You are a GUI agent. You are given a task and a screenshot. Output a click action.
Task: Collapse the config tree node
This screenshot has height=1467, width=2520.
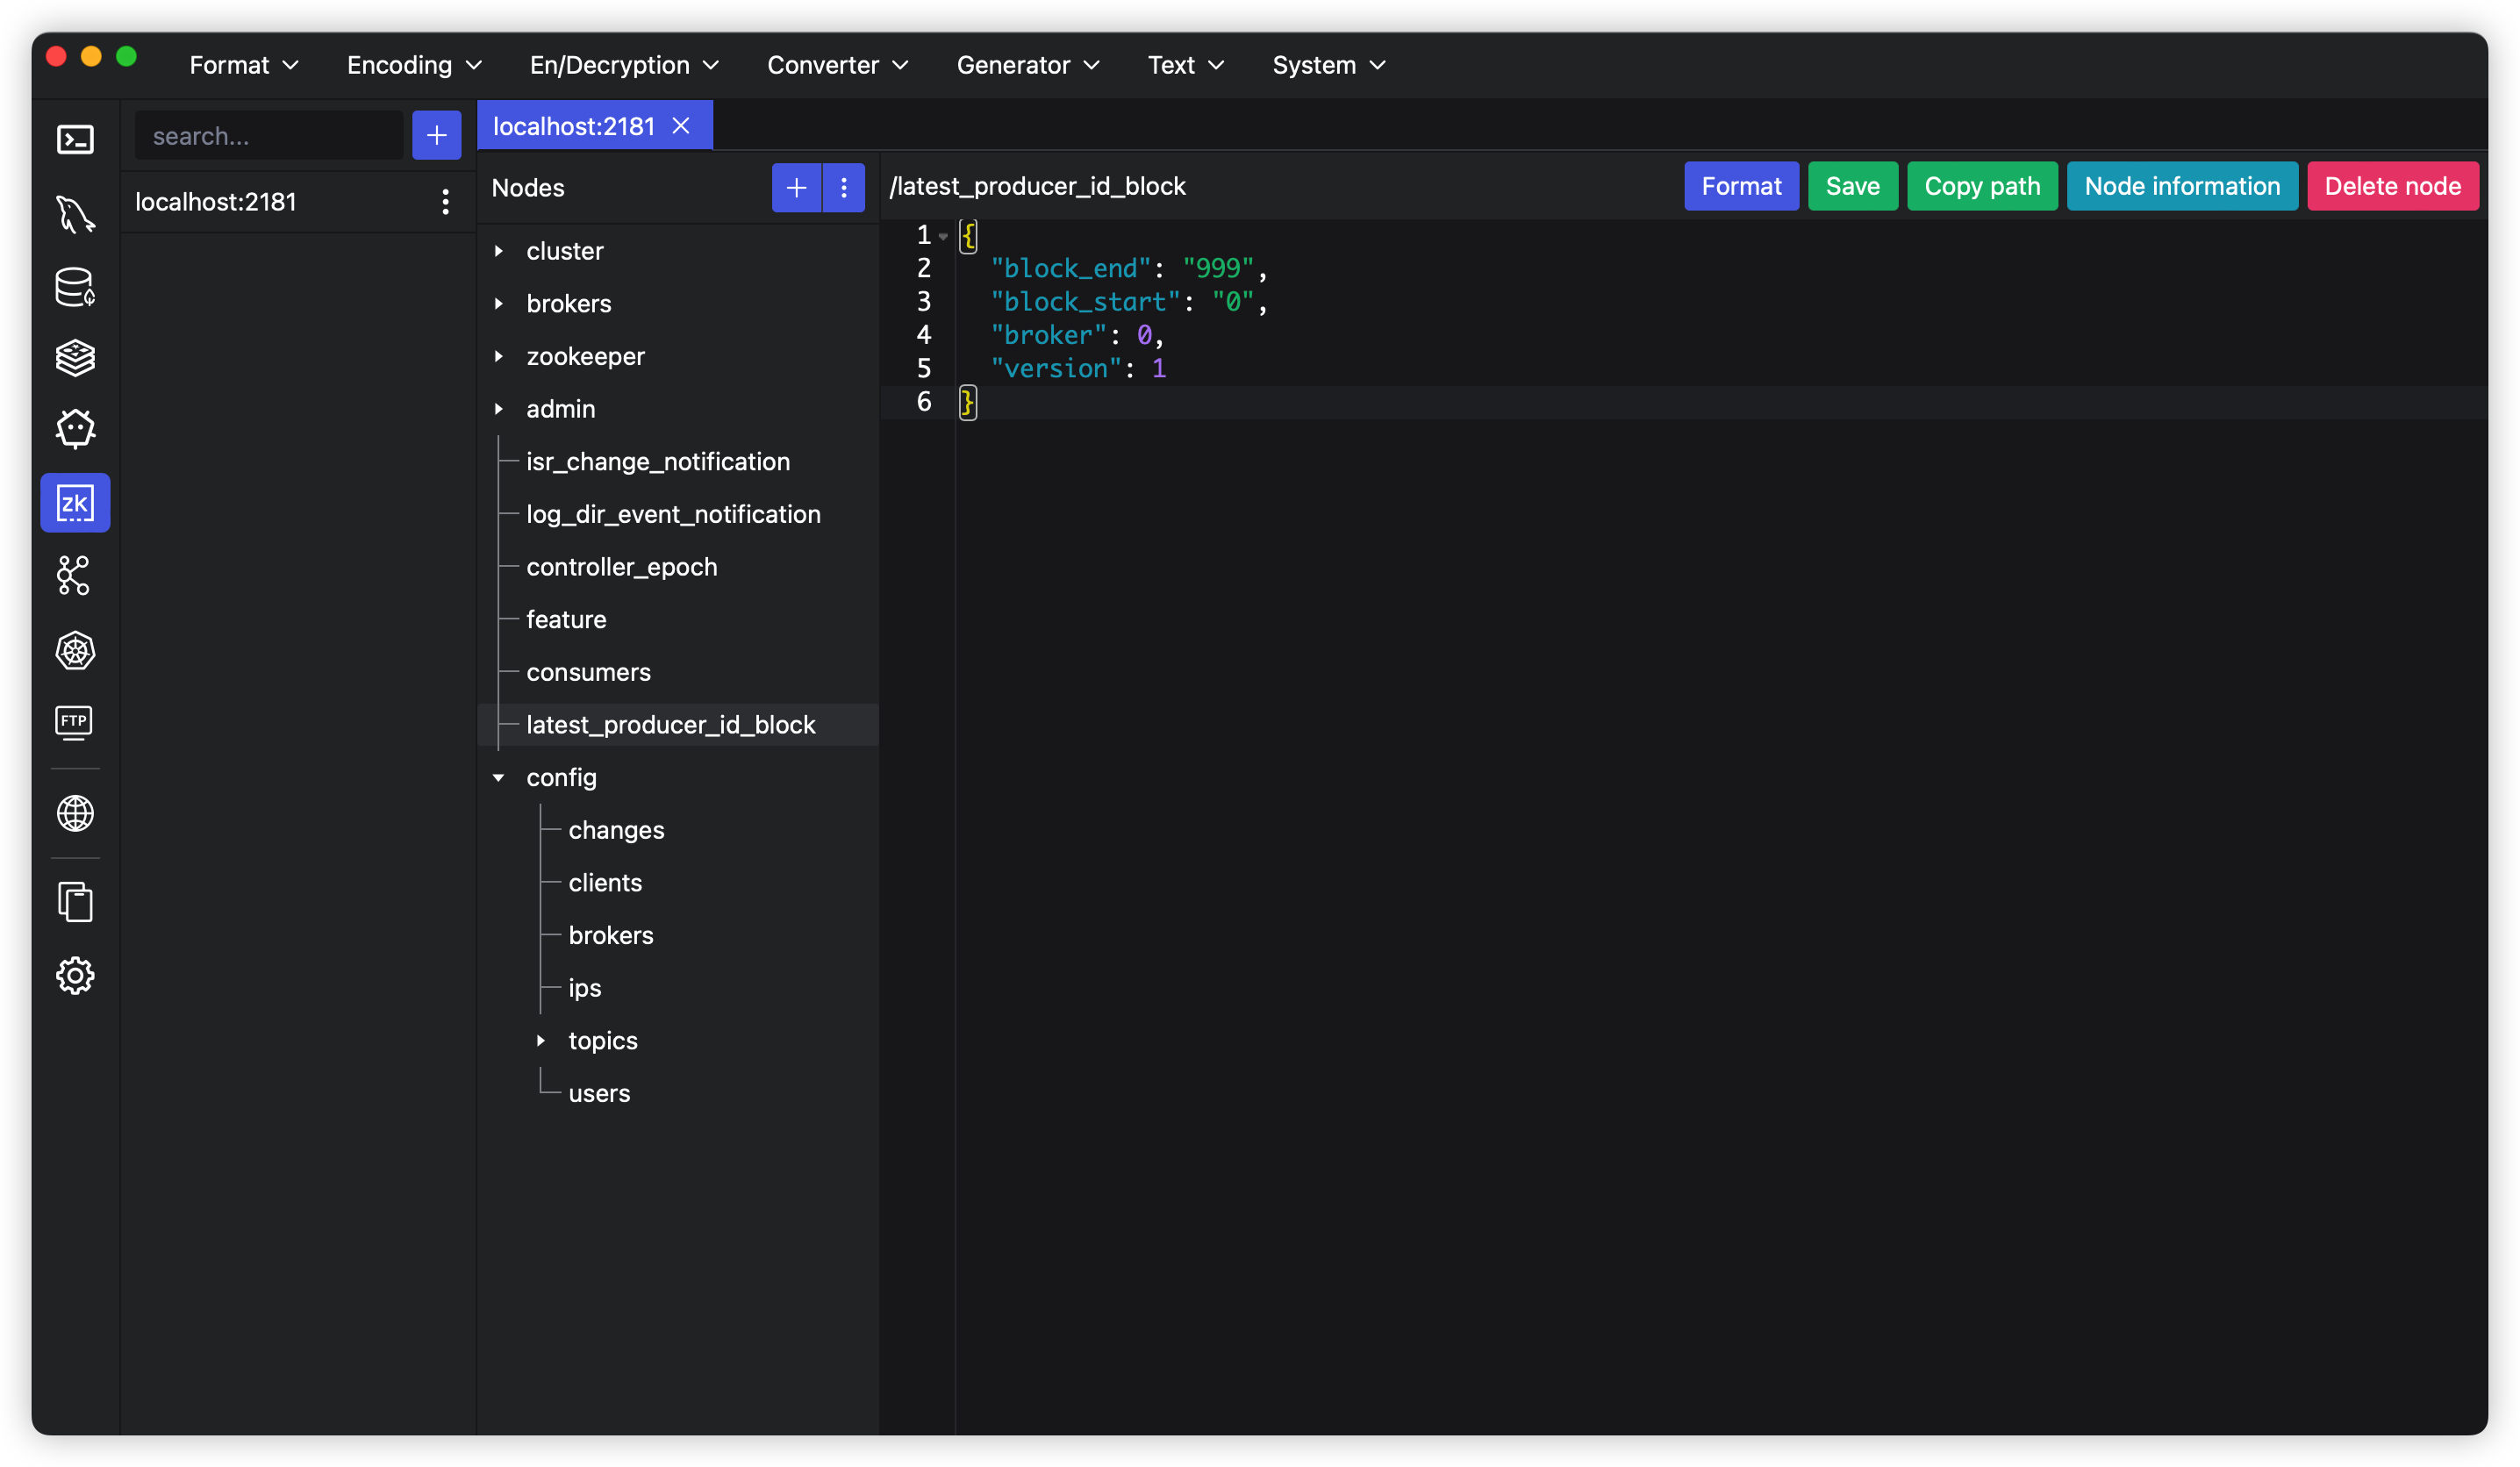tap(499, 778)
